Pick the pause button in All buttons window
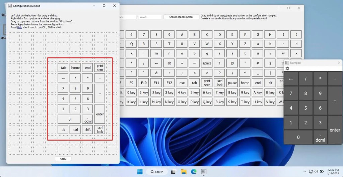This screenshot has width=343, height=177. [x=232, y=83]
